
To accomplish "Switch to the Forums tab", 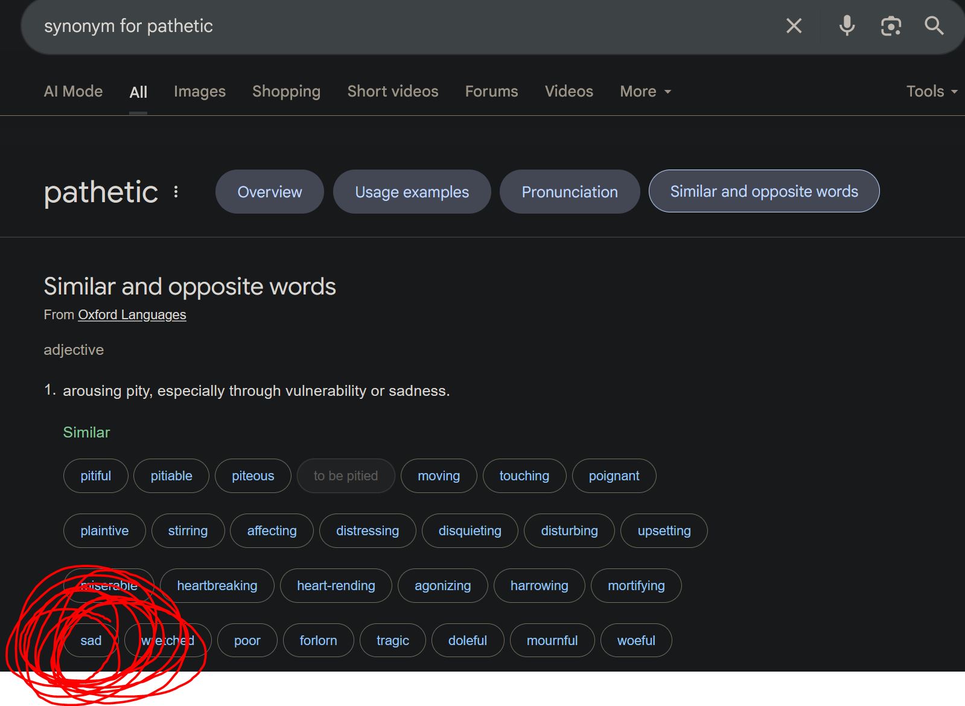I will tap(491, 91).
